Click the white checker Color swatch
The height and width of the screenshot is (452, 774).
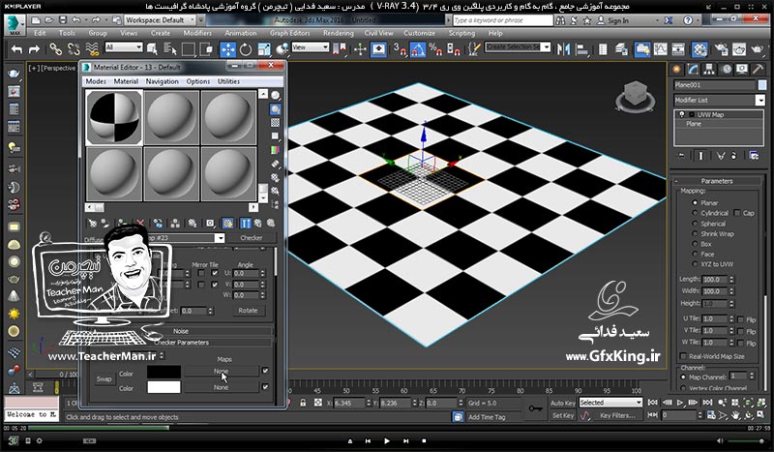tap(164, 388)
